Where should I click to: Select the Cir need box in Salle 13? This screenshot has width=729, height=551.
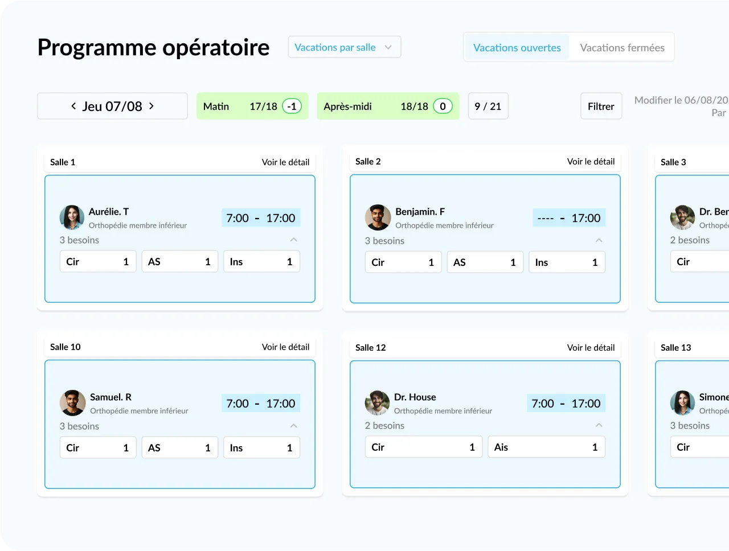point(700,447)
